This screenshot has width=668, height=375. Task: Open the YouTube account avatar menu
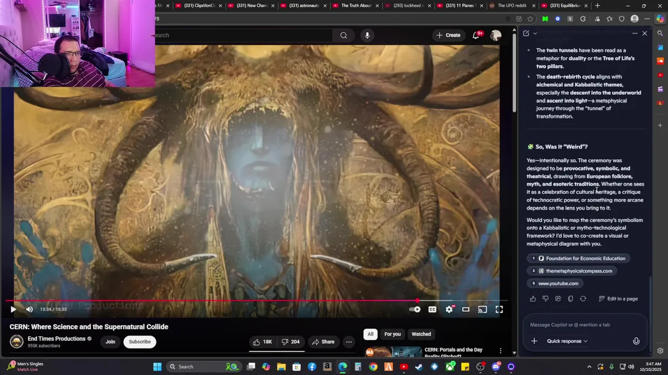pyautogui.click(x=495, y=35)
